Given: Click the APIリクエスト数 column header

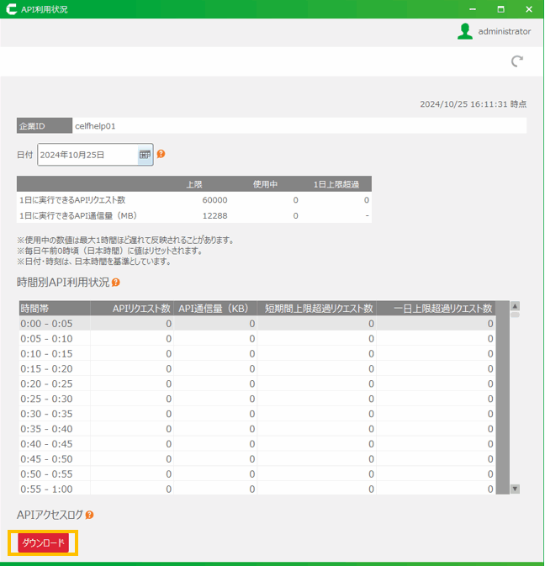Looking at the screenshot, I should (x=132, y=309).
